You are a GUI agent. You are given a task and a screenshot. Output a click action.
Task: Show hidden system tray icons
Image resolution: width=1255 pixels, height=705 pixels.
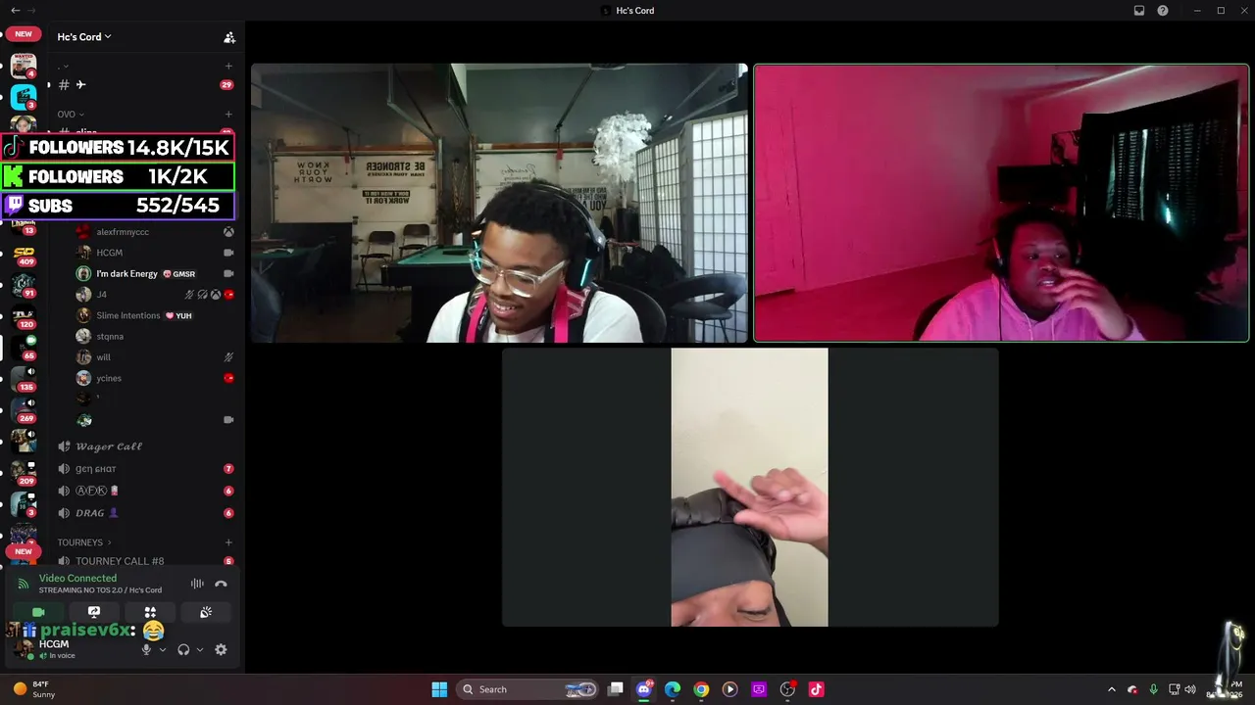point(1112,689)
